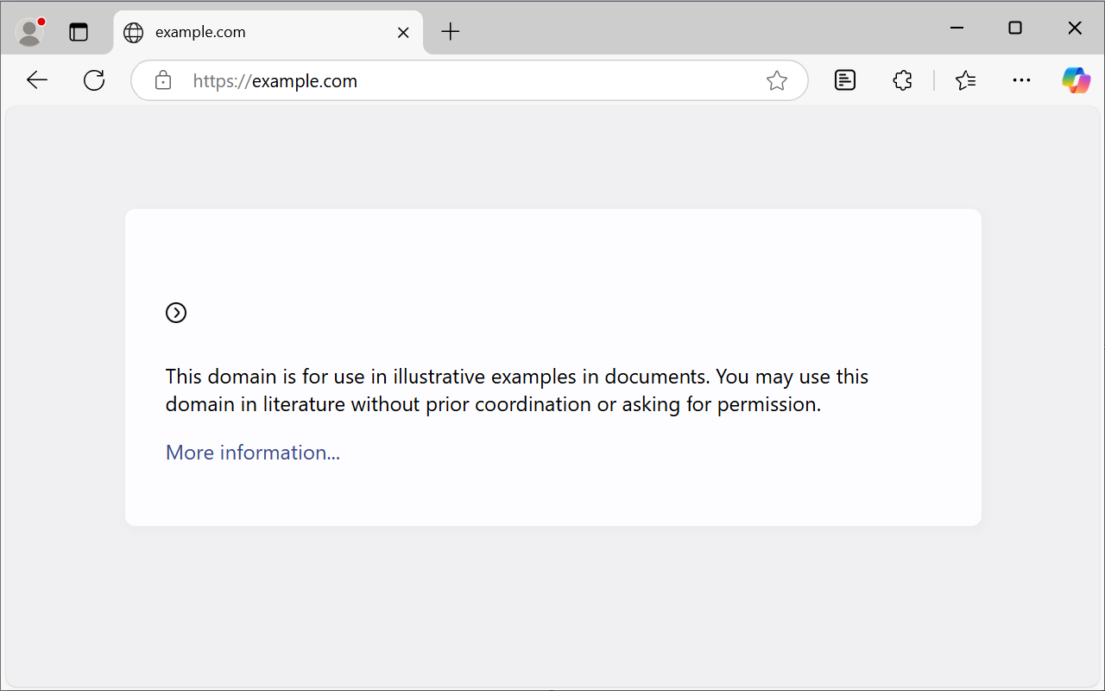Open a new tab with the plus button

click(x=451, y=32)
